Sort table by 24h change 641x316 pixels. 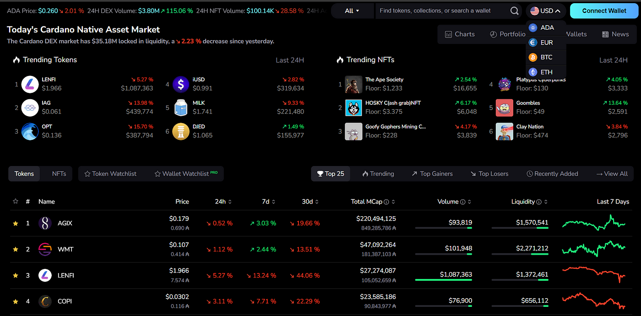click(223, 202)
